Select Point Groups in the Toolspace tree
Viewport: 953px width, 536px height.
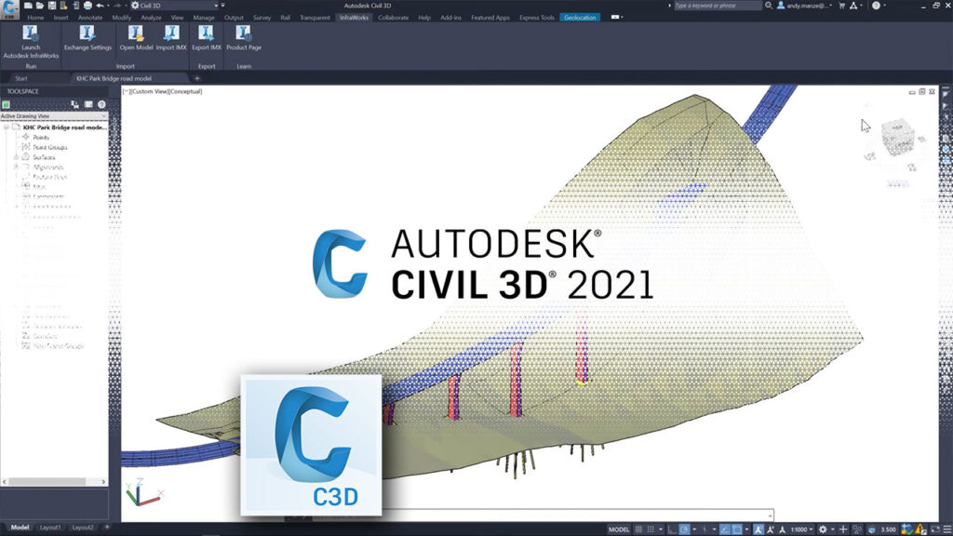coord(49,147)
